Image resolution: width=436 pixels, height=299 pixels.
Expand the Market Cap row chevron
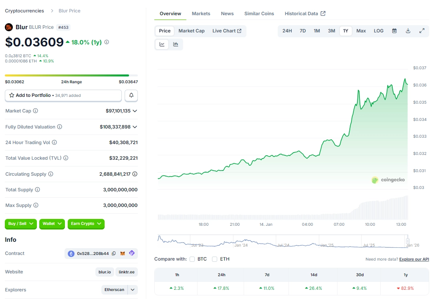pos(135,110)
